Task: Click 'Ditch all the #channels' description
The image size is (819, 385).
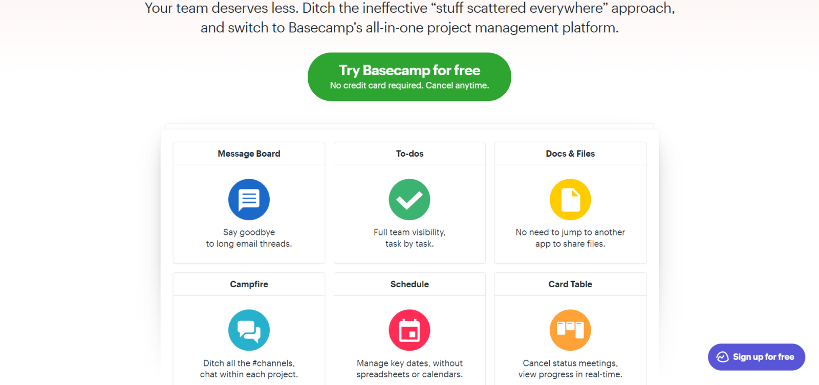Action: (x=249, y=369)
